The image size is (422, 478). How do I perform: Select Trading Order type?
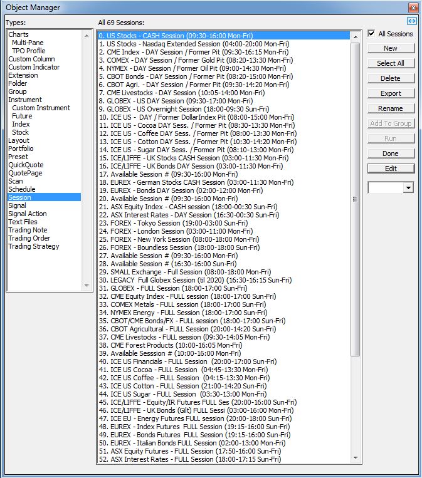tap(29, 238)
